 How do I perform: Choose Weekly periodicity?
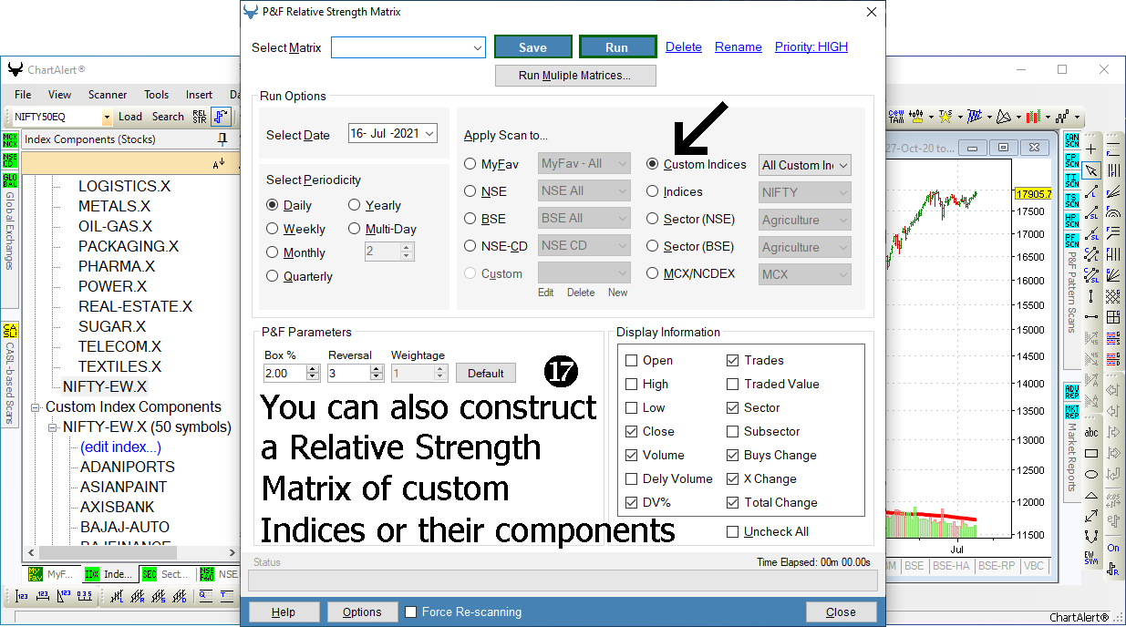pos(273,229)
